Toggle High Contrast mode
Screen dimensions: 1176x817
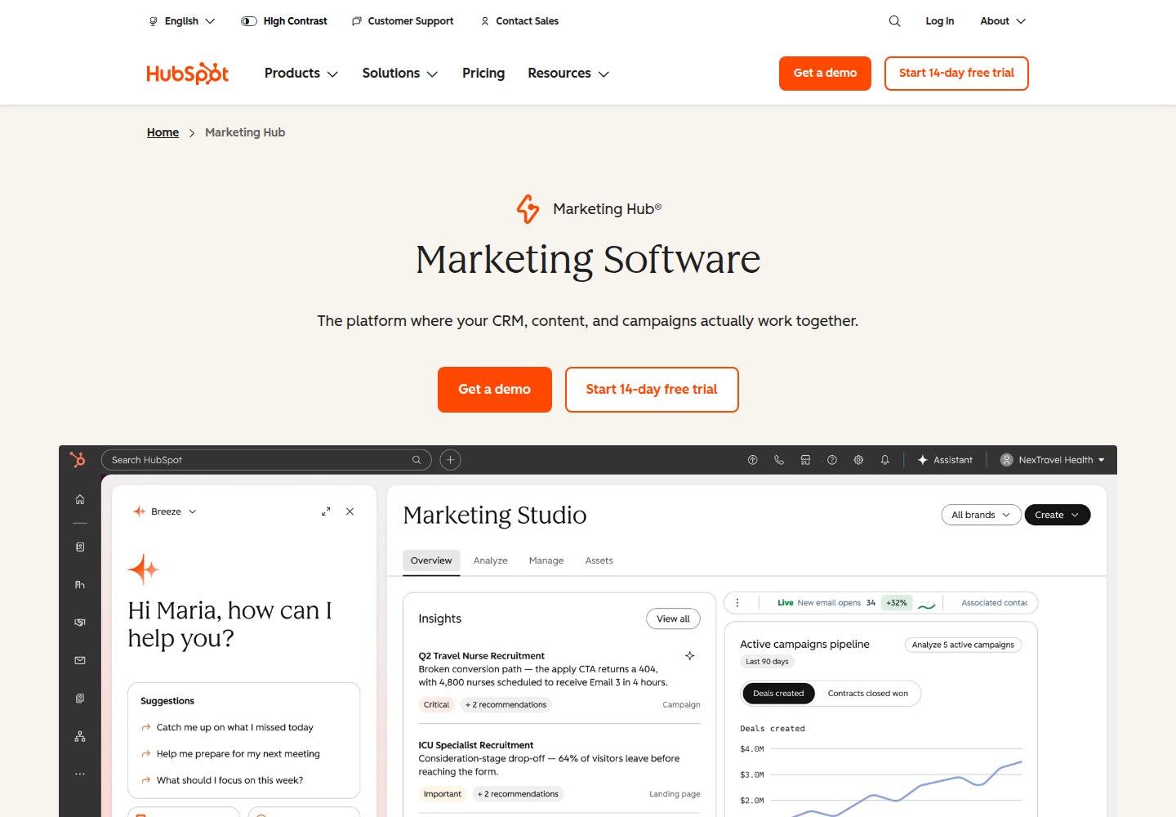click(284, 21)
